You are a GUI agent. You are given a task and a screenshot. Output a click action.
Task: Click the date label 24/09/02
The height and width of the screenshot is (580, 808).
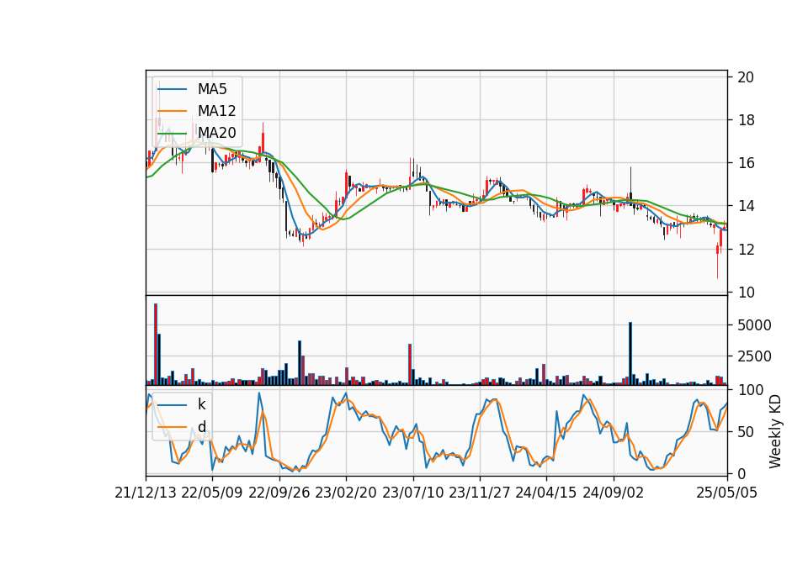click(614, 493)
